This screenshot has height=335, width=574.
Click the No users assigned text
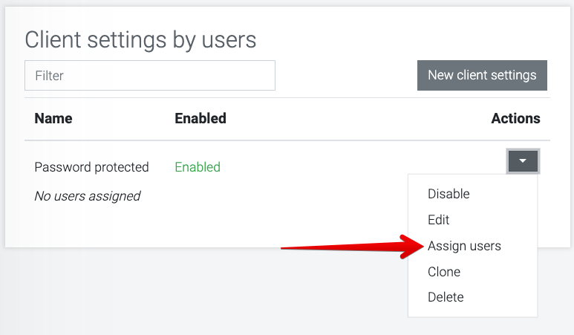[88, 196]
